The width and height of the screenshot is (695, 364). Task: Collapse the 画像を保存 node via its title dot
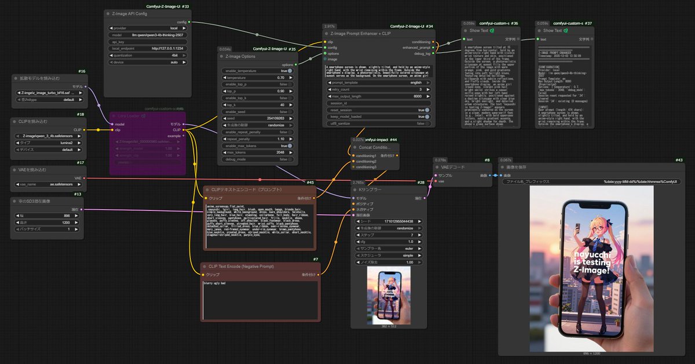503,167
